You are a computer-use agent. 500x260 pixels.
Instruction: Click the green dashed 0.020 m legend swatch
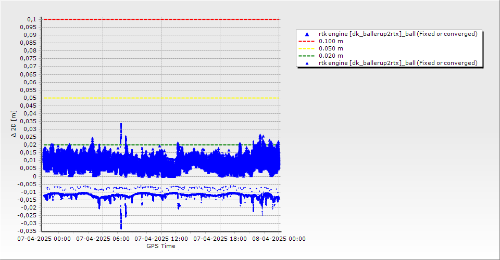tap(306, 56)
